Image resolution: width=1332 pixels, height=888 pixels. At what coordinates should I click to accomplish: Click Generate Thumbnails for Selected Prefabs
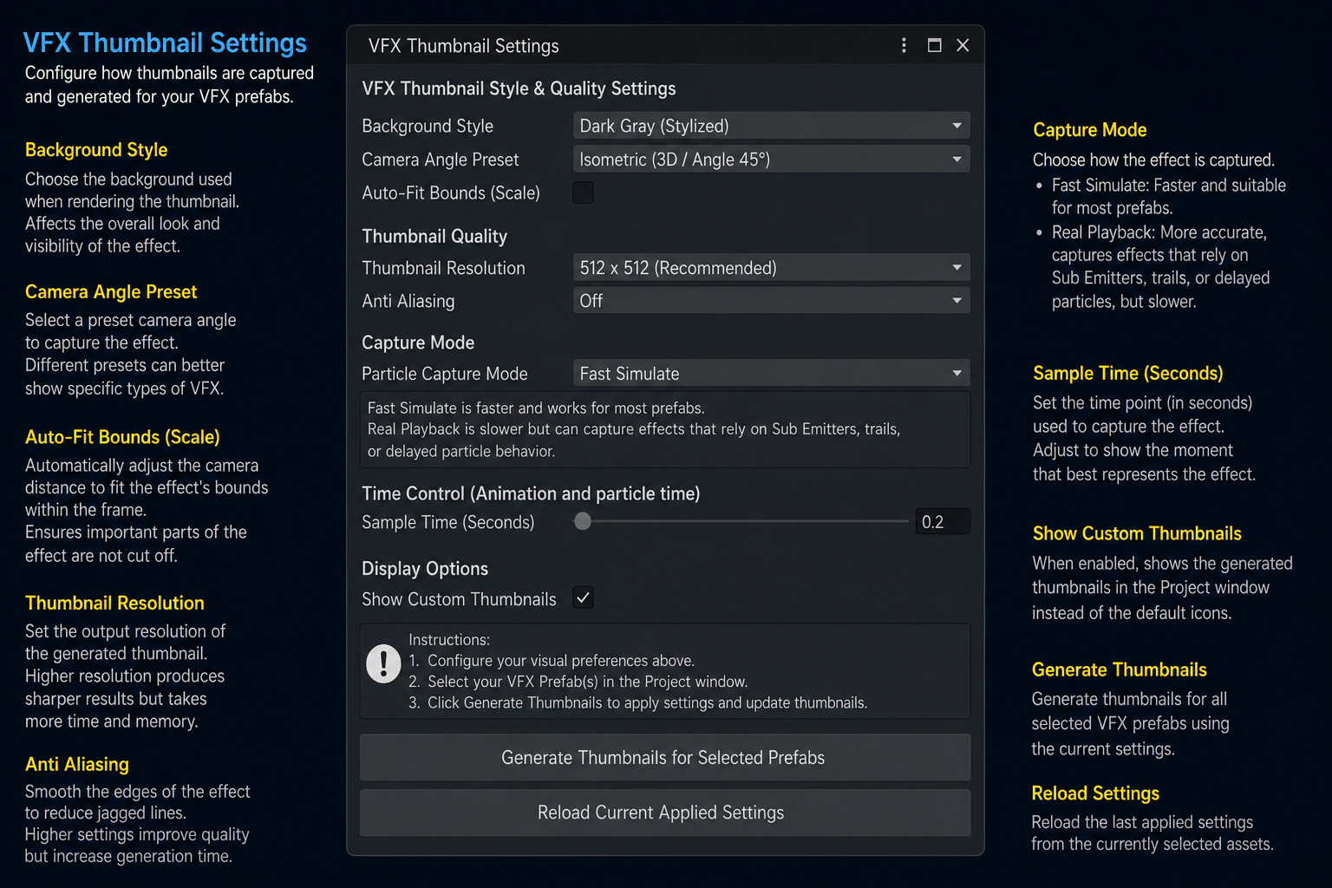664,757
